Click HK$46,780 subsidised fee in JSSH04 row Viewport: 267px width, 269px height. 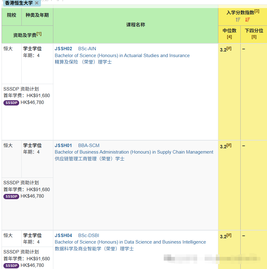32,265
